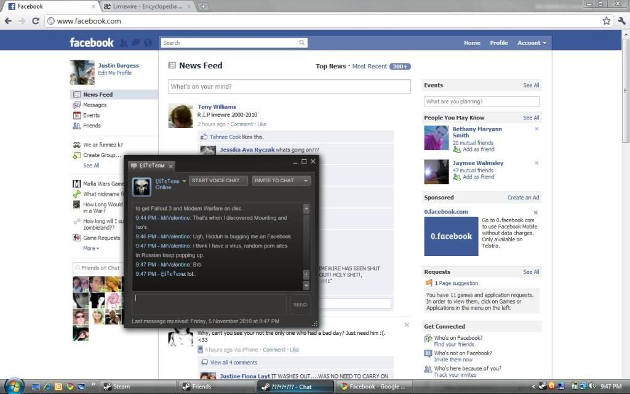This screenshot has width=630, height=394.
Task: Dismiss Jaymee Walmsley suggestion
Action: (x=536, y=163)
